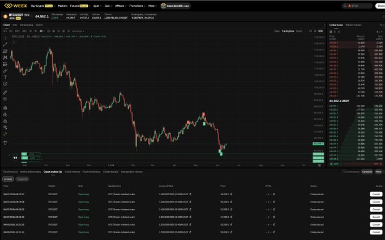The image size is (385, 240).
Task: Click the trash remove drawings icon
Action: pos(5,143)
